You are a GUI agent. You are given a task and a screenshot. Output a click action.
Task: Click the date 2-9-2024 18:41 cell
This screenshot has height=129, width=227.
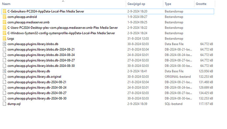click(x=137, y=71)
